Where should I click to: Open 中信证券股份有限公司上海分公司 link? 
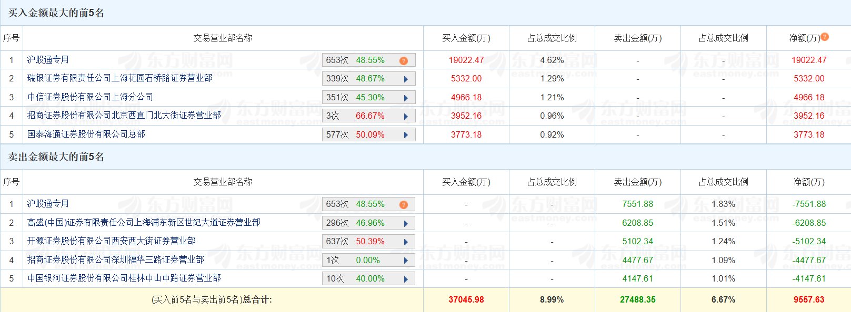(90, 97)
